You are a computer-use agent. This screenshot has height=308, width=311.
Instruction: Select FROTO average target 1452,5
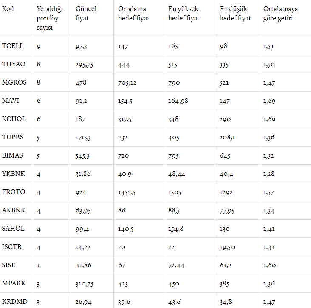127,192
